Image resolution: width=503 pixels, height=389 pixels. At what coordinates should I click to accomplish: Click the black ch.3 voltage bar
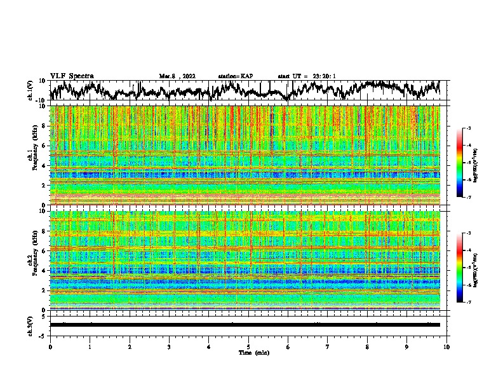pos(245,325)
